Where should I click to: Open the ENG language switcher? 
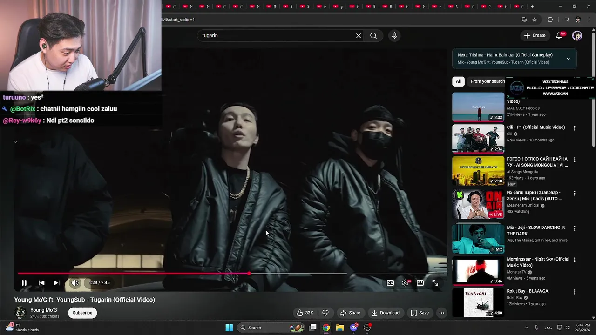pyautogui.click(x=548, y=328)
